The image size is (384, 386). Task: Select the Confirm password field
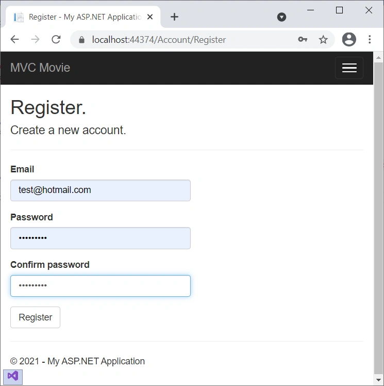pos(101,286)
